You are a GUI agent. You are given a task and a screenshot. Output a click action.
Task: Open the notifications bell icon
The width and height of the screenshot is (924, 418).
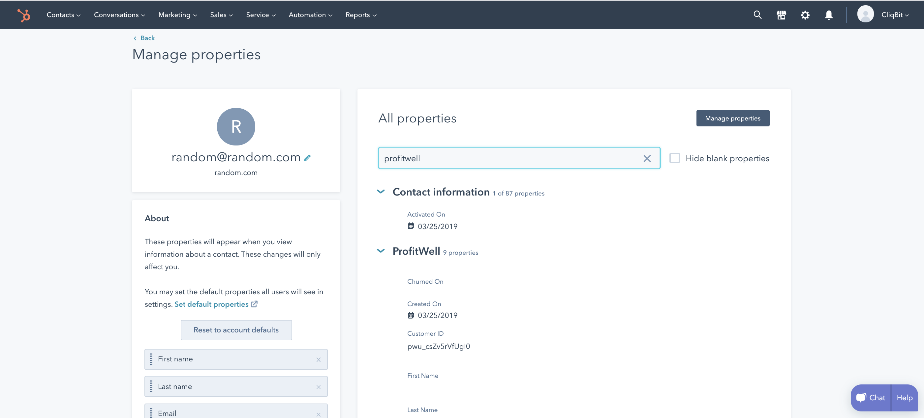829,15
